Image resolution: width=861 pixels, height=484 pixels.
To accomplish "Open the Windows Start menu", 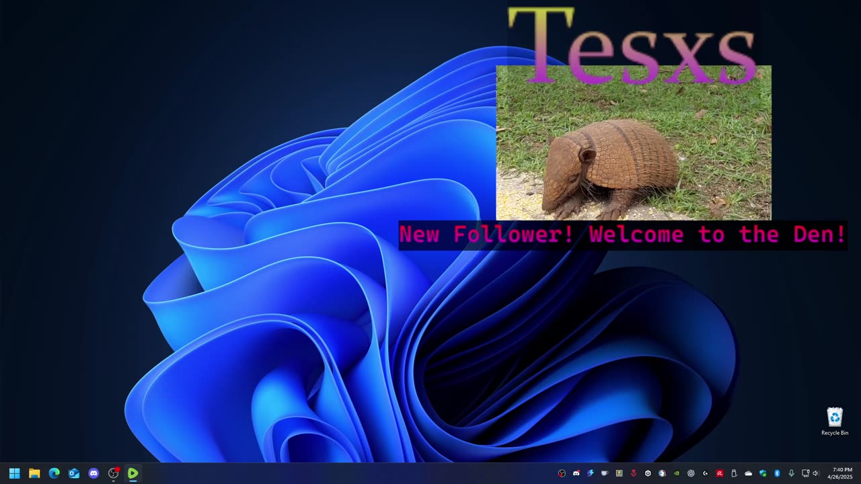I will point(14,473).
